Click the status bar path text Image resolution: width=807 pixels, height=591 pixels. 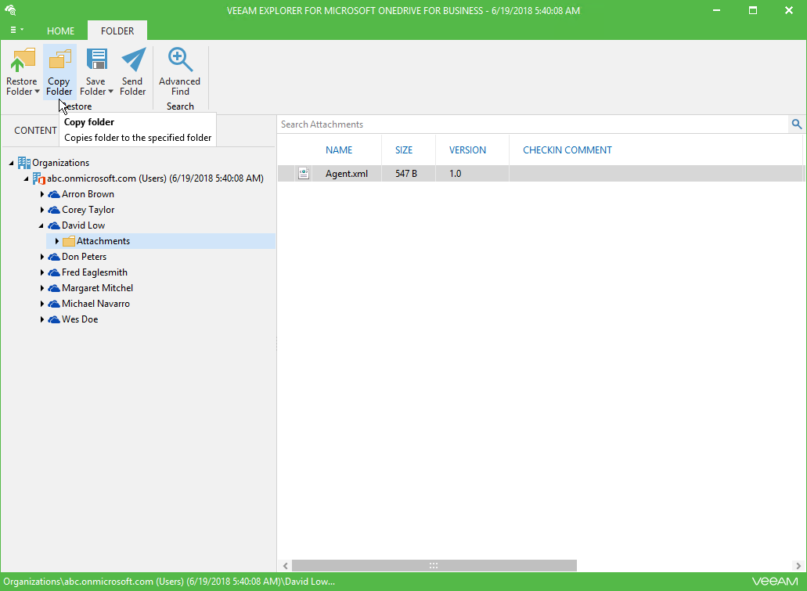(x=169, y=582)
